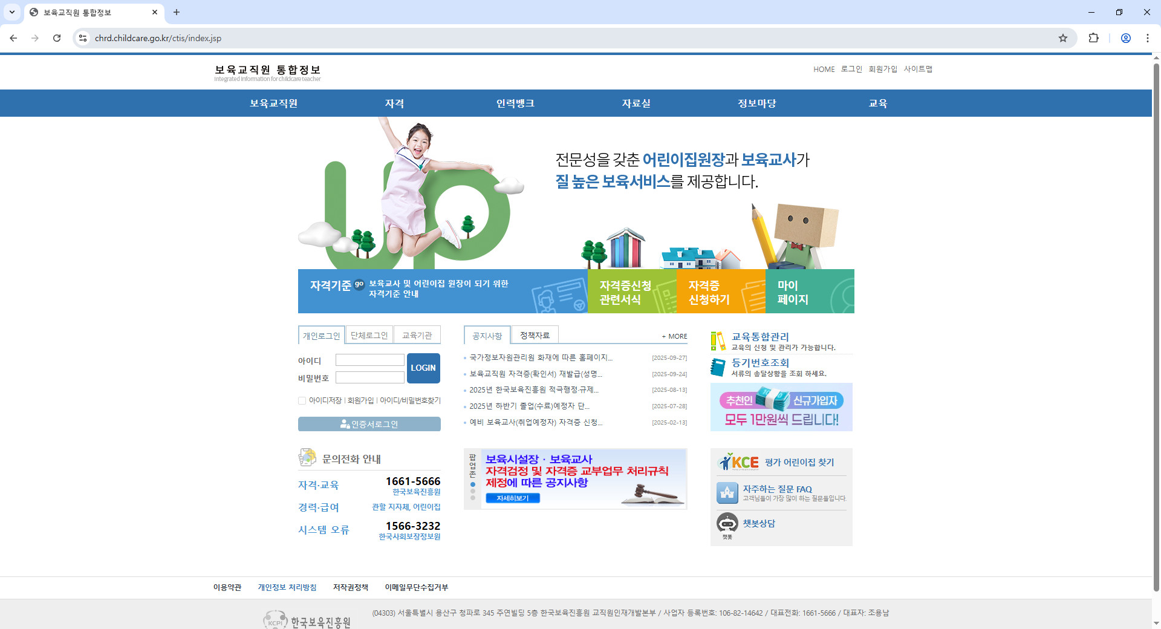Open the 자격 main menu
Screen dimensions: 1161x629
pyautogui.click(x=395, y=103)
